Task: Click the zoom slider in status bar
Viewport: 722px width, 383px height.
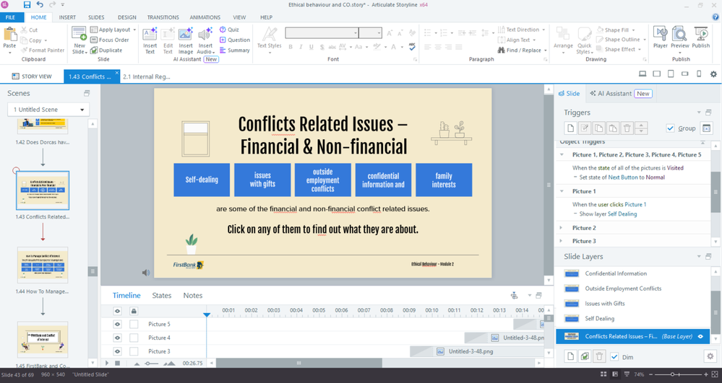Action: 673,374
